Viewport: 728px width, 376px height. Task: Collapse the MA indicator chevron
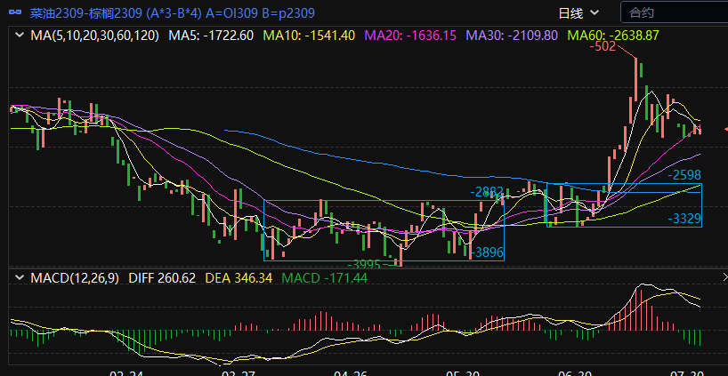20,36
